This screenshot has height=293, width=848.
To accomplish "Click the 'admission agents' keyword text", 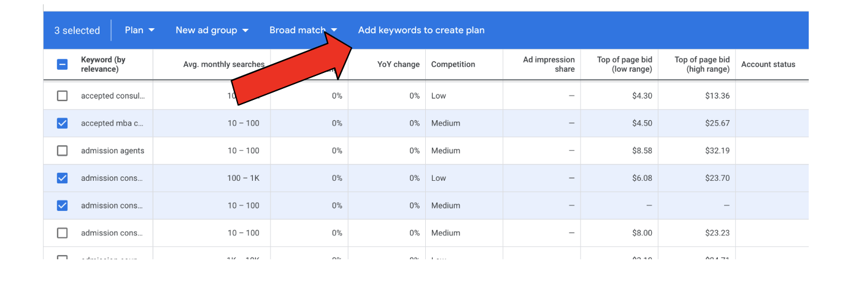I will pos(112,151).
